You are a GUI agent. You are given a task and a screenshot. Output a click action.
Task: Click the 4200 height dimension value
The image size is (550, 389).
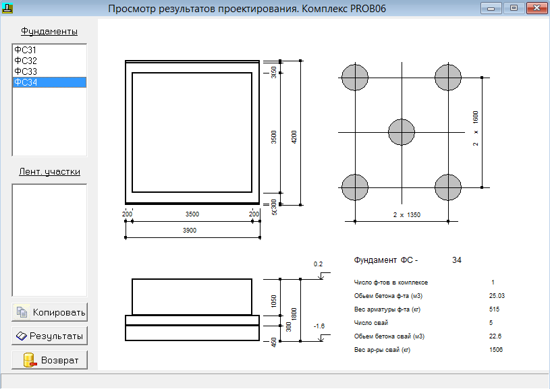294,137
